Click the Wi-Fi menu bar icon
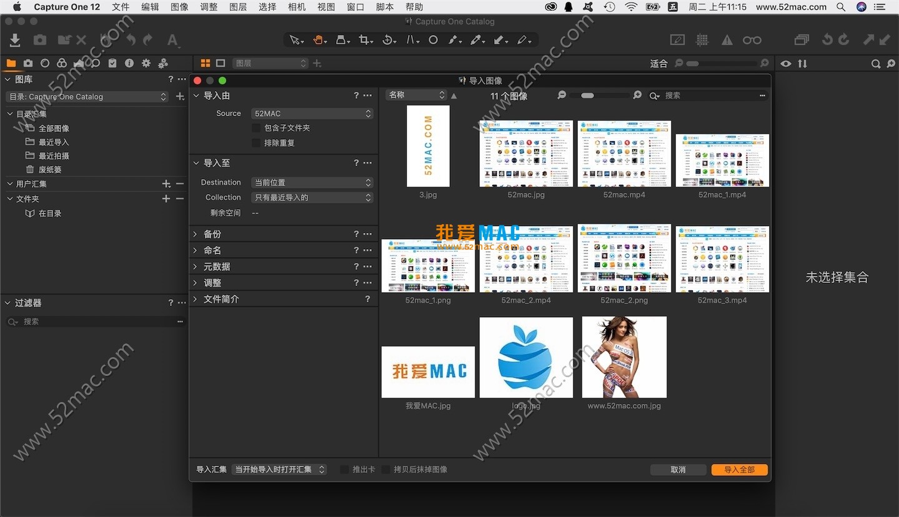 631,7
